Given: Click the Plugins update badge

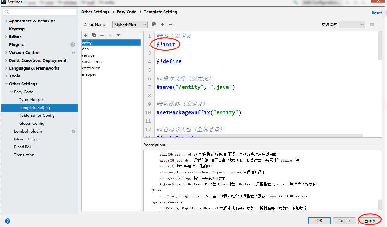Looking at the screenshot, I should (73, 44).
